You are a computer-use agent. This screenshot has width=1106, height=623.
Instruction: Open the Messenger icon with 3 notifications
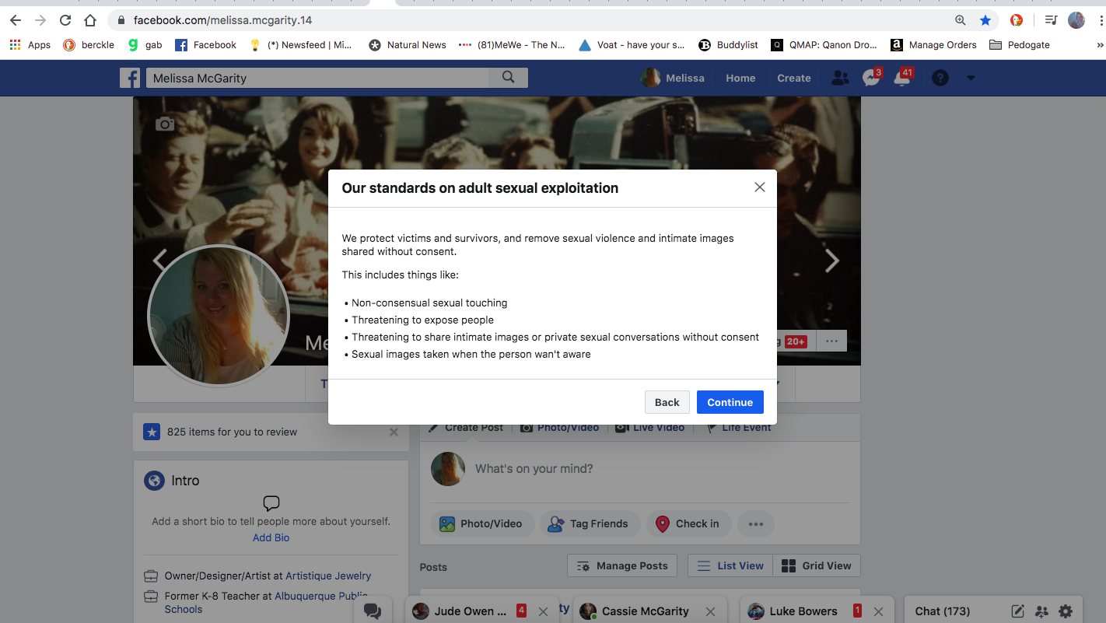tap(871, 78)
